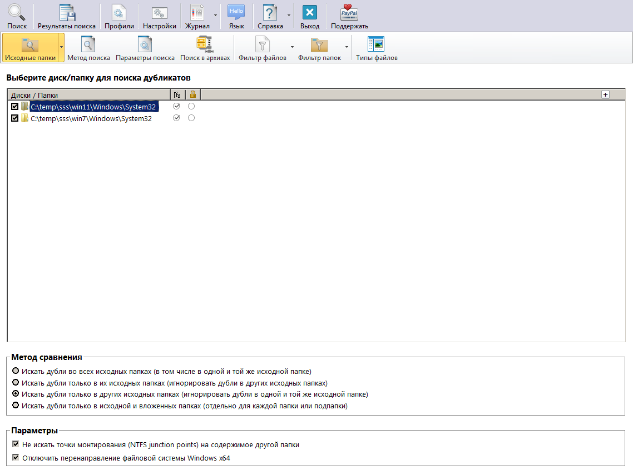The height and width of the screenshot is (475, 633).
Task: Expand Исходные папки dropdown arrow
Action: click(x=61, y=47)
